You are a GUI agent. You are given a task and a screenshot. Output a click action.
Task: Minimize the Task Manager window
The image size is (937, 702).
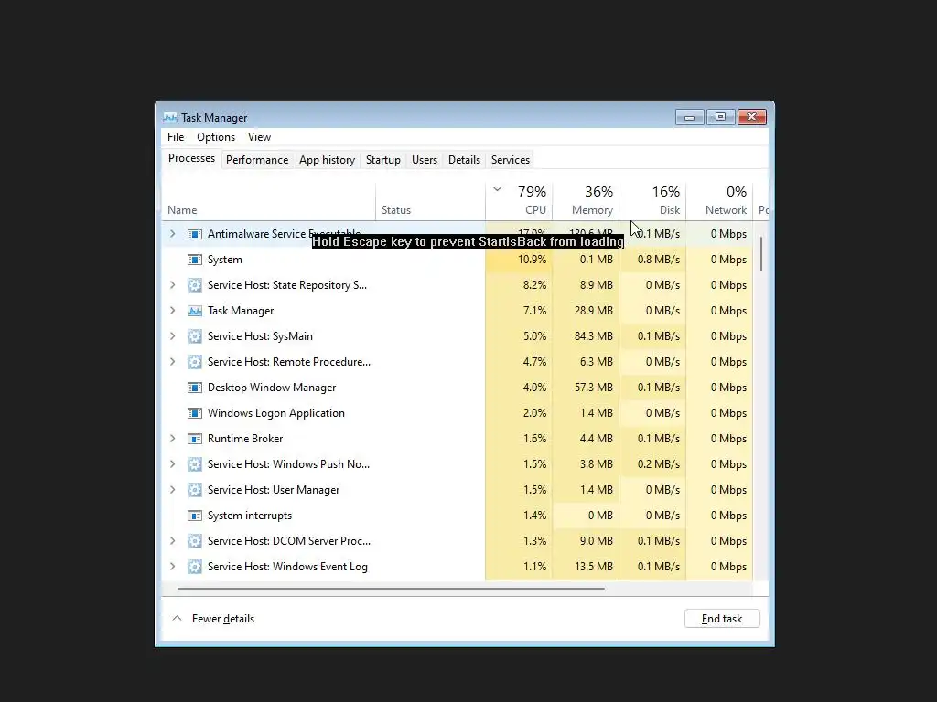click(x=690, y=117)
